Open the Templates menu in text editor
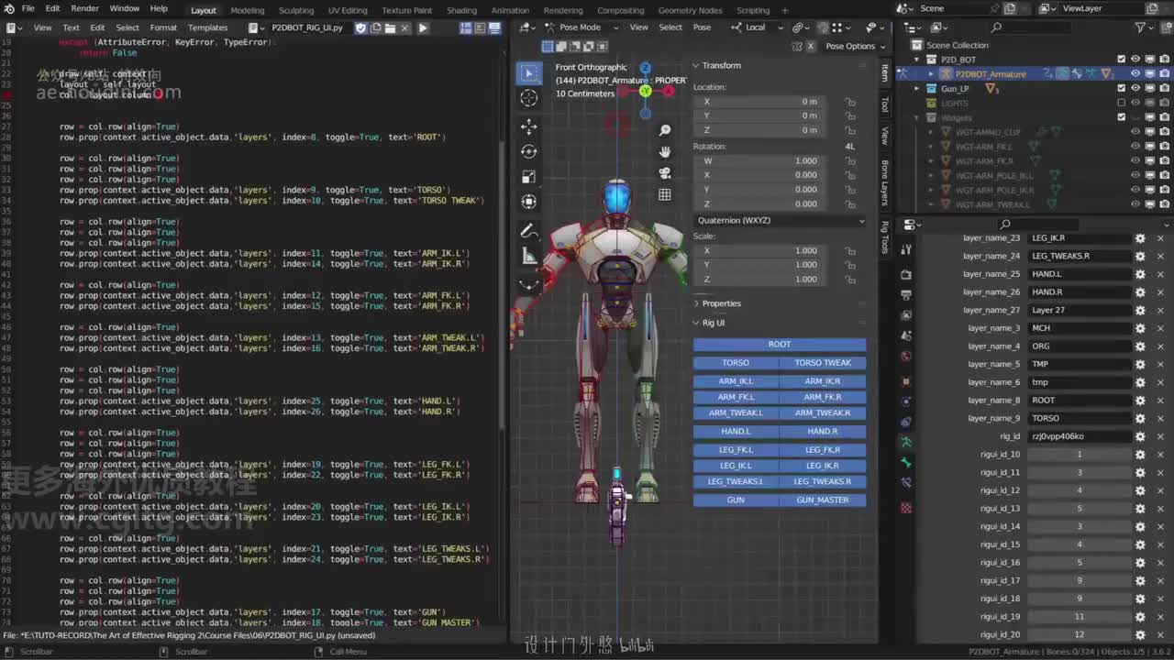Viewport: 1174px width, 660px height. (207, 27)
